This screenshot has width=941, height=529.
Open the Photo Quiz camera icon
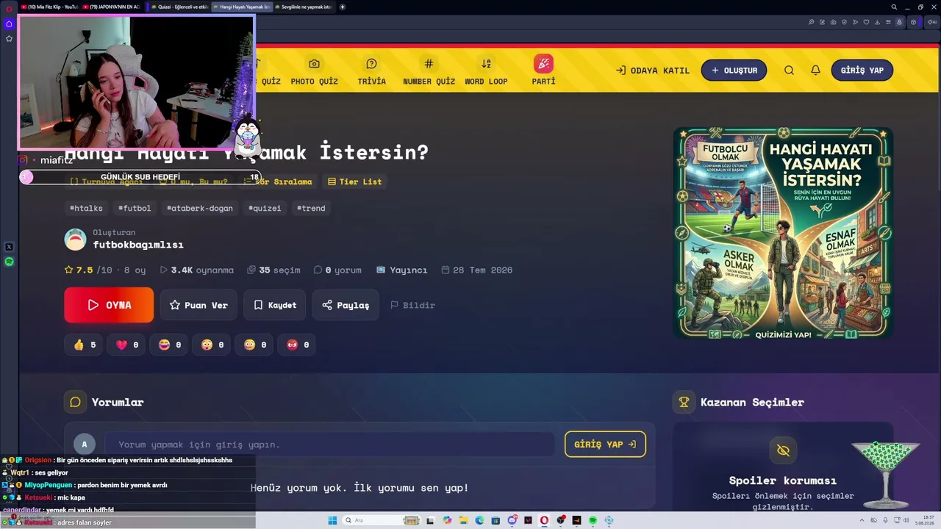coord(314,64)
